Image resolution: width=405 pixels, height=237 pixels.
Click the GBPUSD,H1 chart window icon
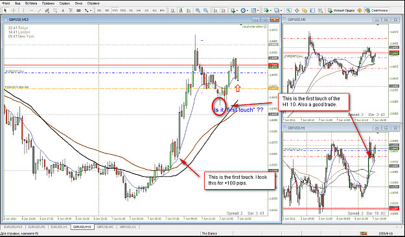click(x=284, y=128)
